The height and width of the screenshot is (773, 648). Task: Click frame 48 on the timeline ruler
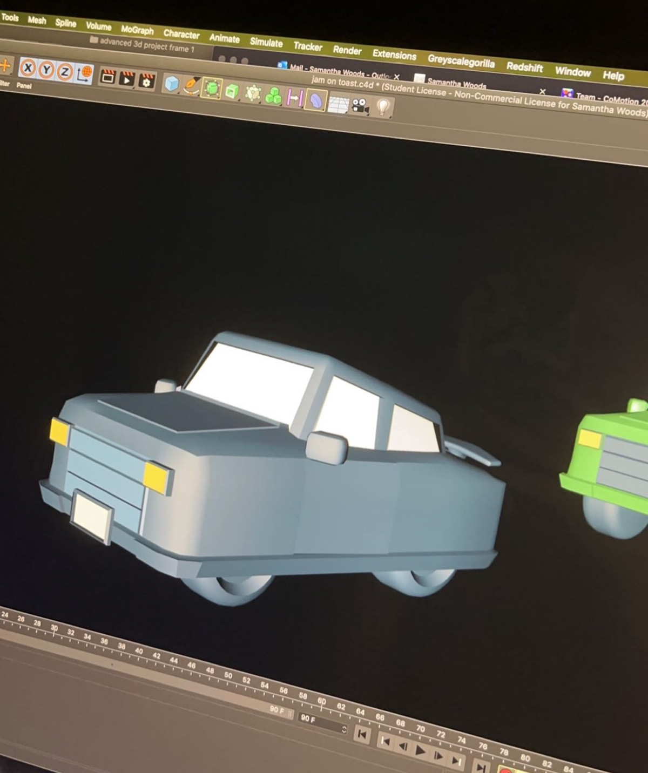(210, 670)
